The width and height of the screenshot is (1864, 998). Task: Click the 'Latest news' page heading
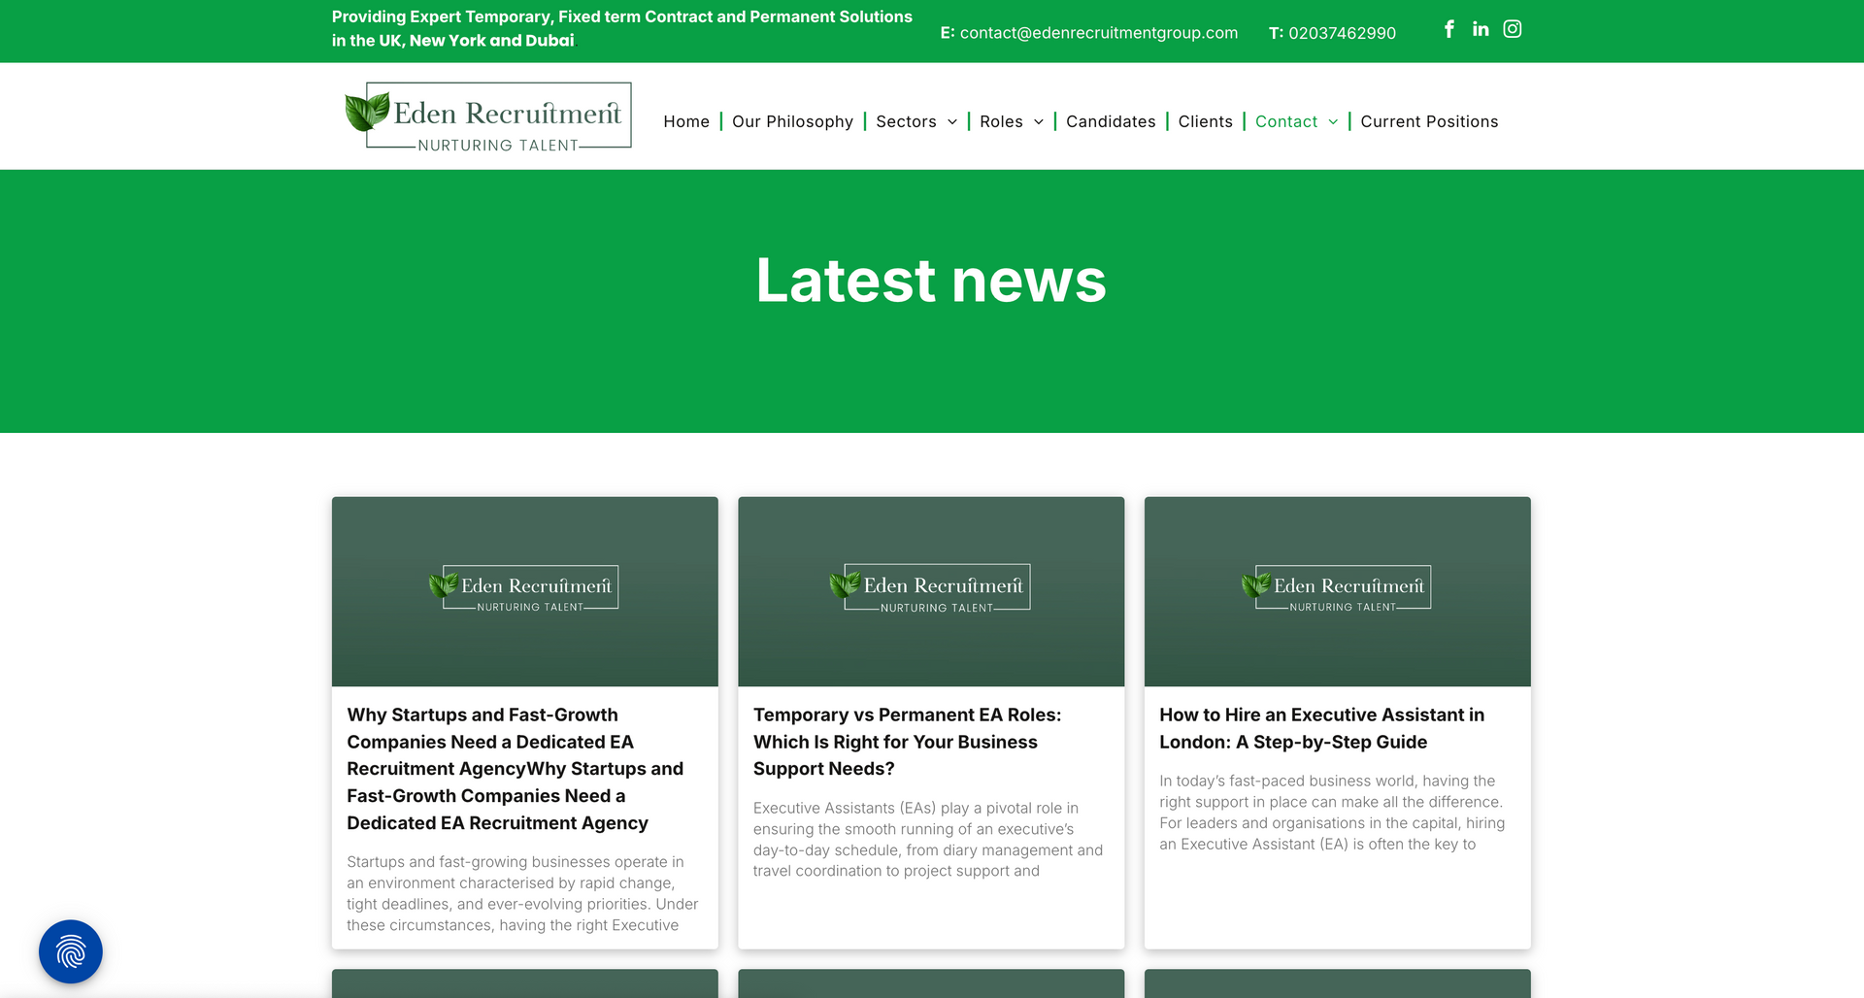click(x=931, y=281)
